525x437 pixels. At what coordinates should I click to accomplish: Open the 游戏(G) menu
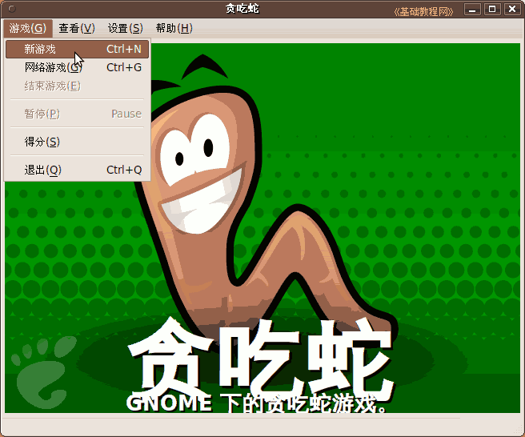click(28, 28)
